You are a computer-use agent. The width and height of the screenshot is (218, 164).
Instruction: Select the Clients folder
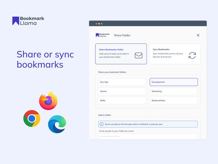(x=122, y=91)
